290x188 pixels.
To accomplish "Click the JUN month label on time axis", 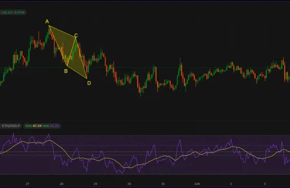I will tap(197, 184).
